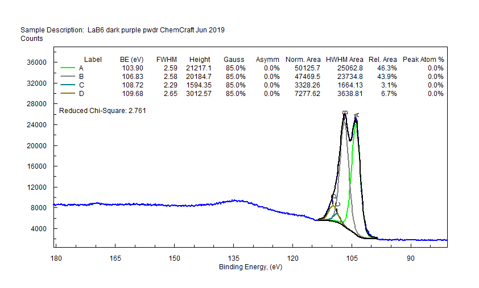479x288 pixels.
Task: Select the teal legend line for peak C
Action: [68, 85]
